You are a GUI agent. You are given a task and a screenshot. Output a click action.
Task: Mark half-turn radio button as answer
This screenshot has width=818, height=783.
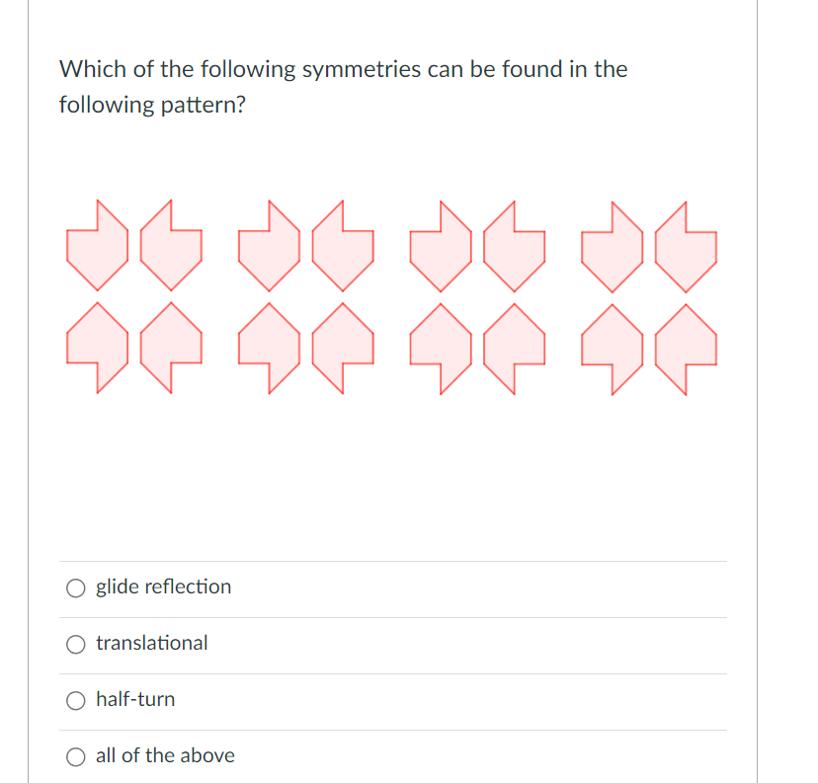(x=76, y=701)
